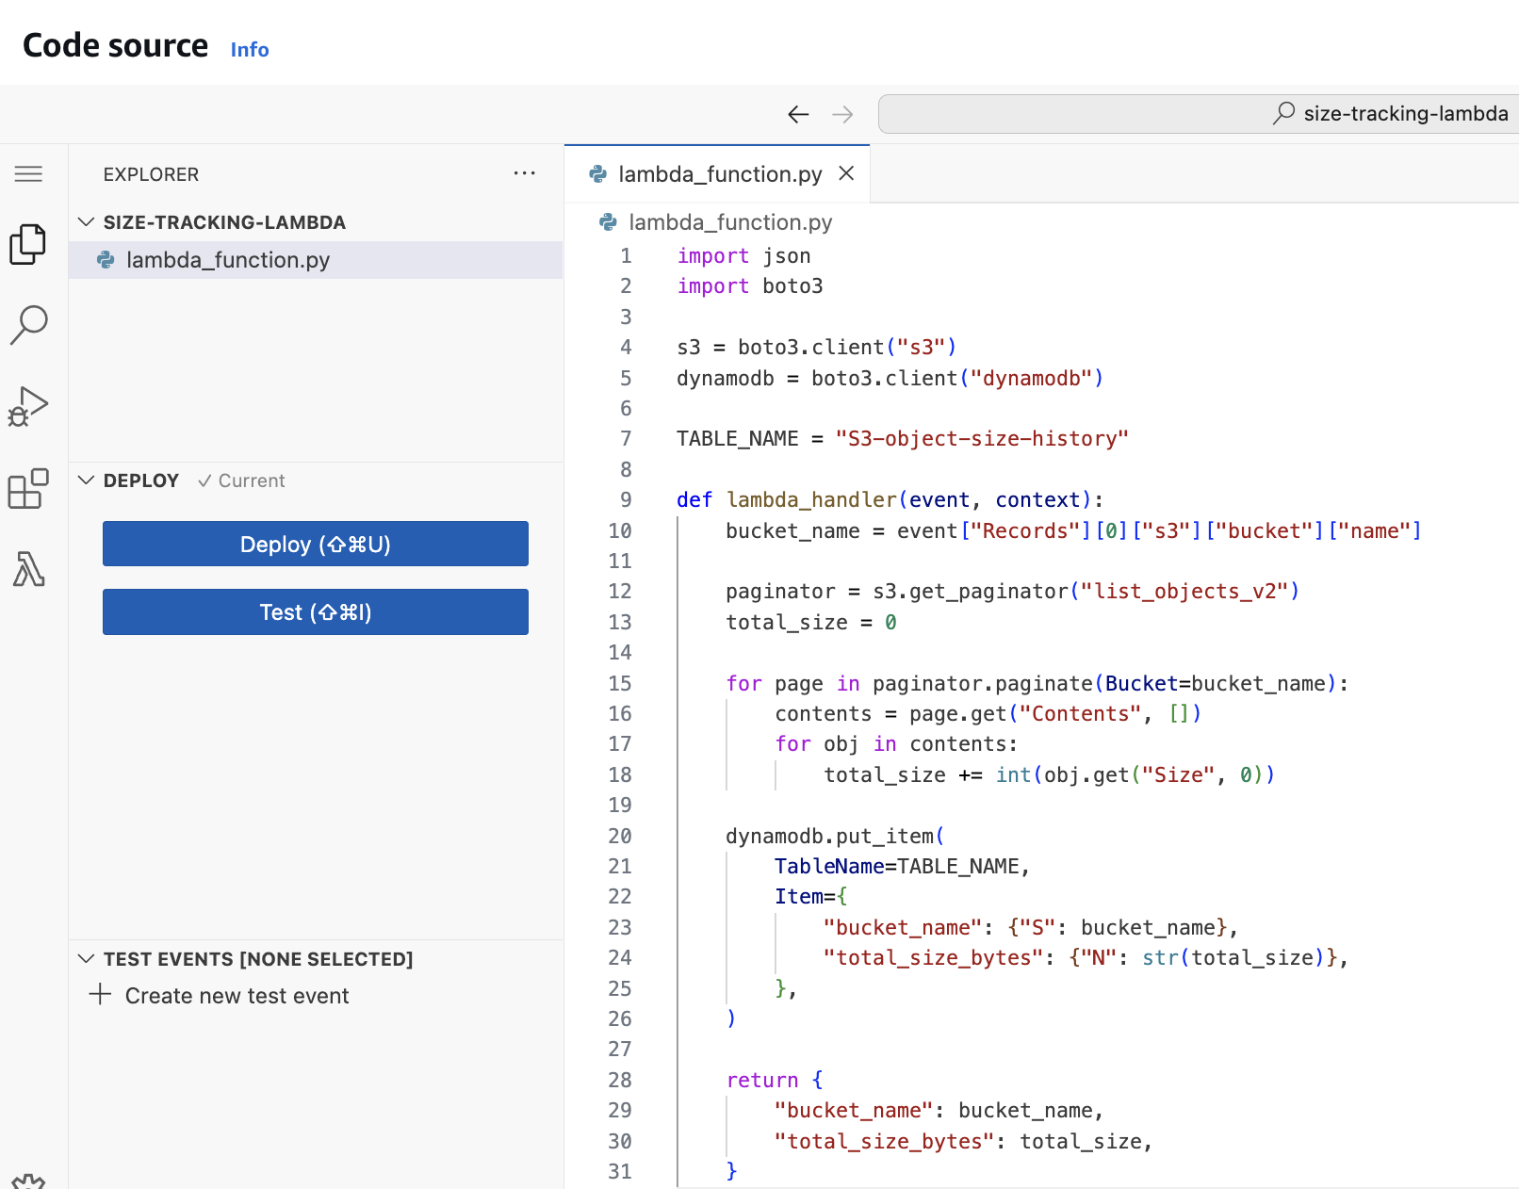The height and width of the screenshot is (1189, 1519).
Task: Click the size-tracking-lambda search field
Action: [x=1197, y=114]
